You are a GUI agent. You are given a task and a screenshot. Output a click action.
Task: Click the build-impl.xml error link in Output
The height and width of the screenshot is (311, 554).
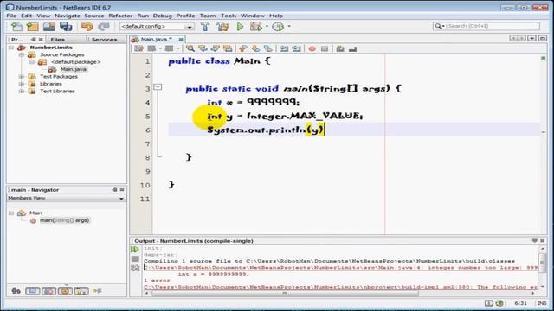[x=340, y=287]
